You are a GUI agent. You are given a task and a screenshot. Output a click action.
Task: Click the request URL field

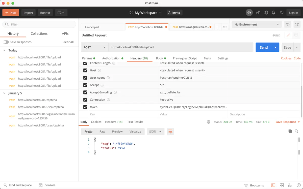pyautogui.click(x=181, y=47)
